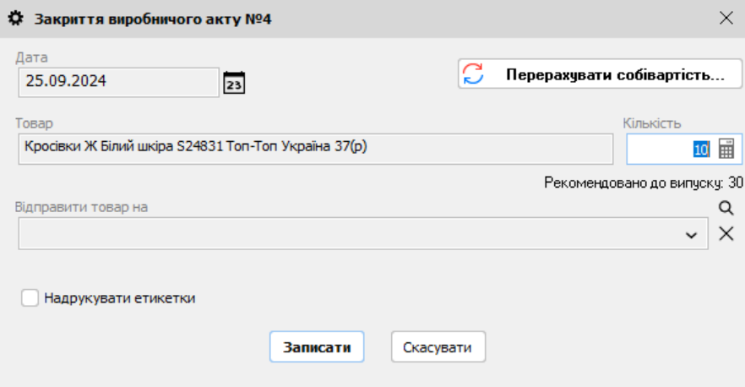745x387 pixels.
Task: Click the gear icon in title bar
Action: pyautogui.click(x=15, y=18)
